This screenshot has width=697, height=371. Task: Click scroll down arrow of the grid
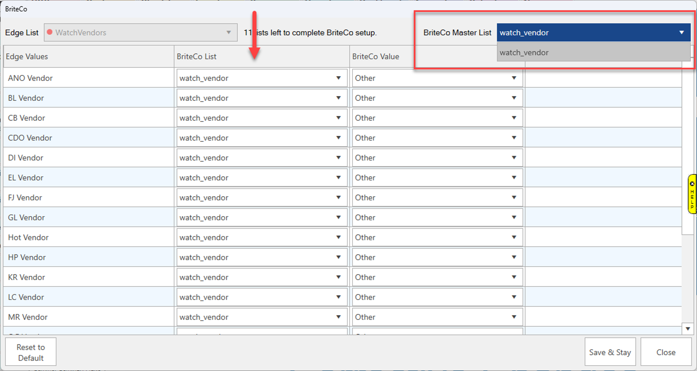point(688,329)
